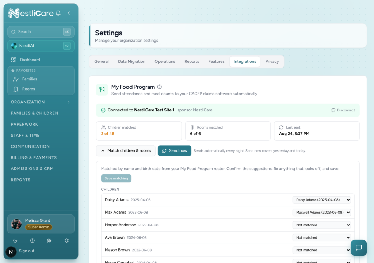Open the Operations tab
The image size is (374, 263).
point(165,62)
